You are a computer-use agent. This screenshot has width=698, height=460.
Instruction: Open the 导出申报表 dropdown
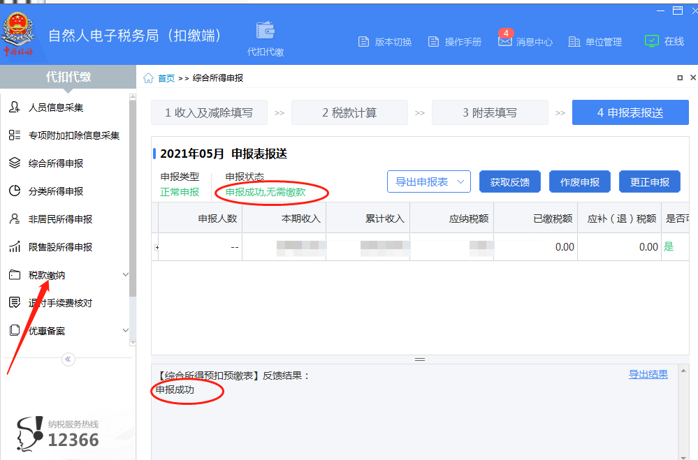click(x=429, y=181)
